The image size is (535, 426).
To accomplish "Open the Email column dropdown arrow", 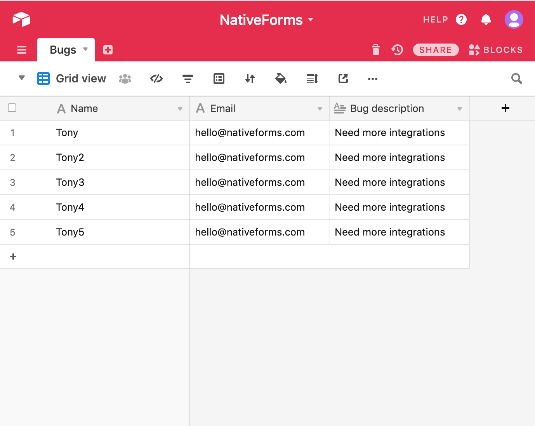I will coord(320,109).
